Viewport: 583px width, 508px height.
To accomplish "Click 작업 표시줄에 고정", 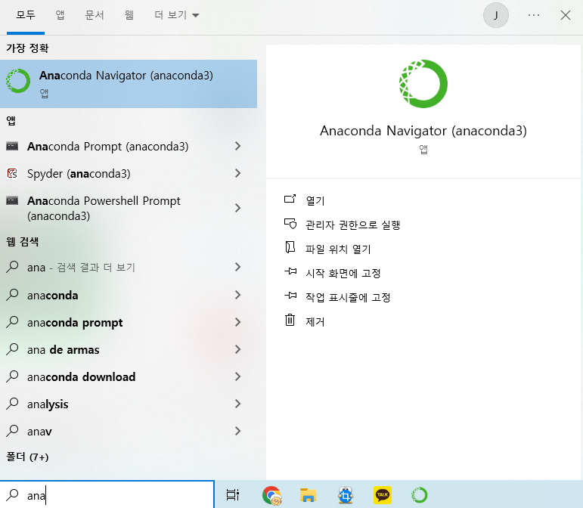I will (x=348, y=297).
